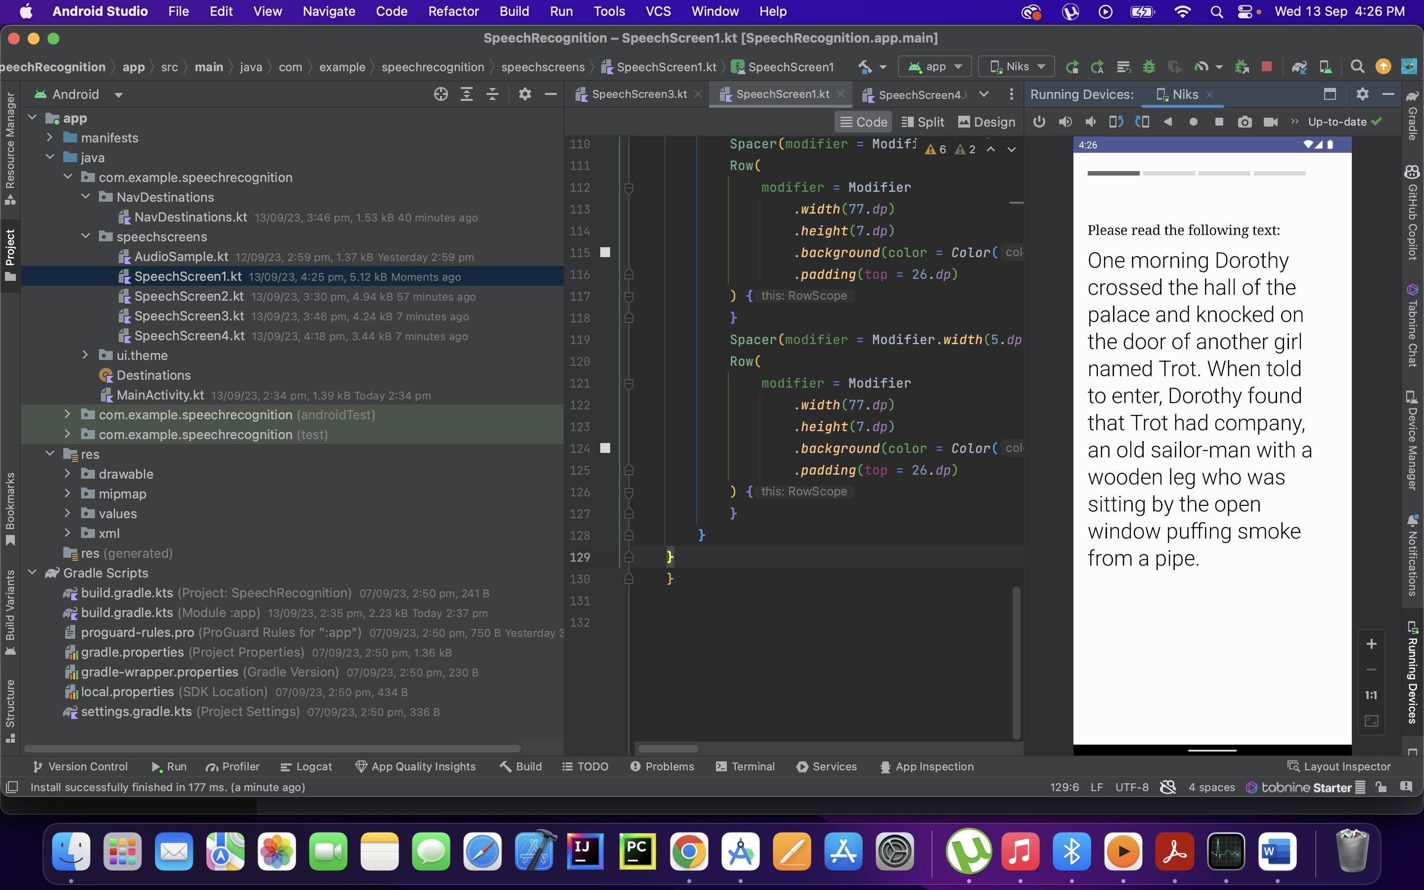Open SpeechScreen2.kt in the project tree

point(188,296)
